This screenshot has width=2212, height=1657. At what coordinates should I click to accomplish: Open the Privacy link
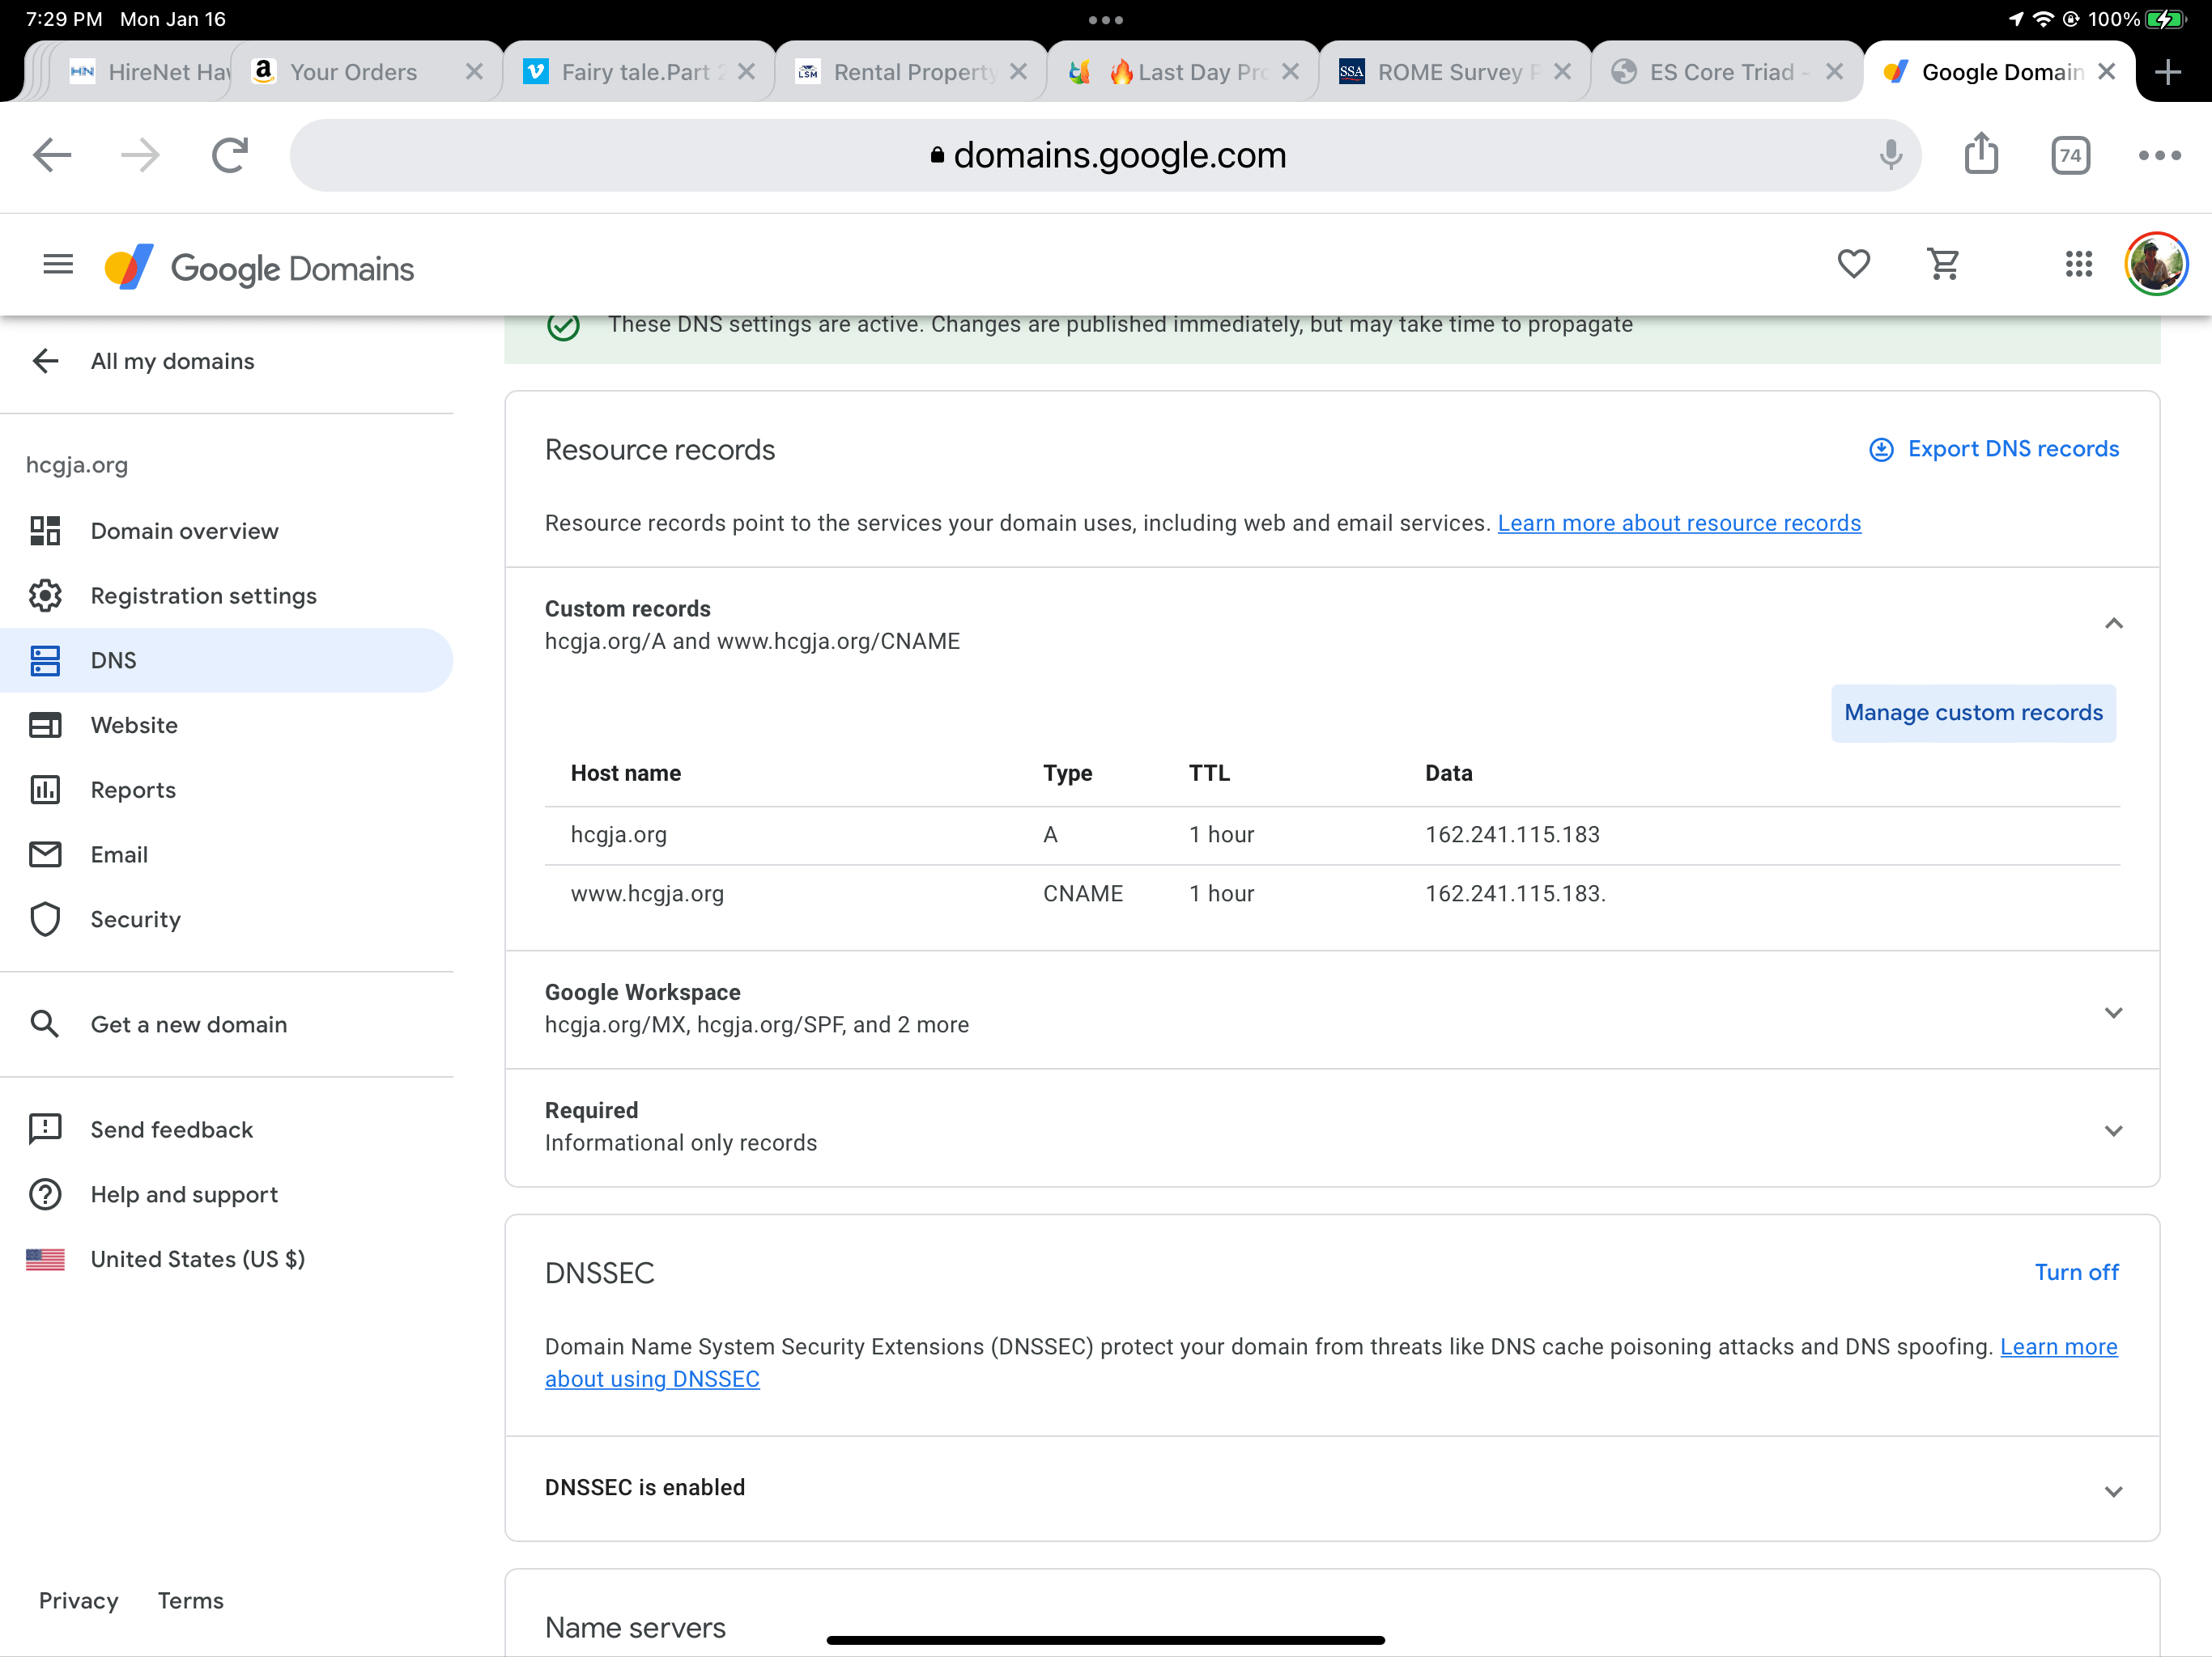click(x=78, y=1600)
